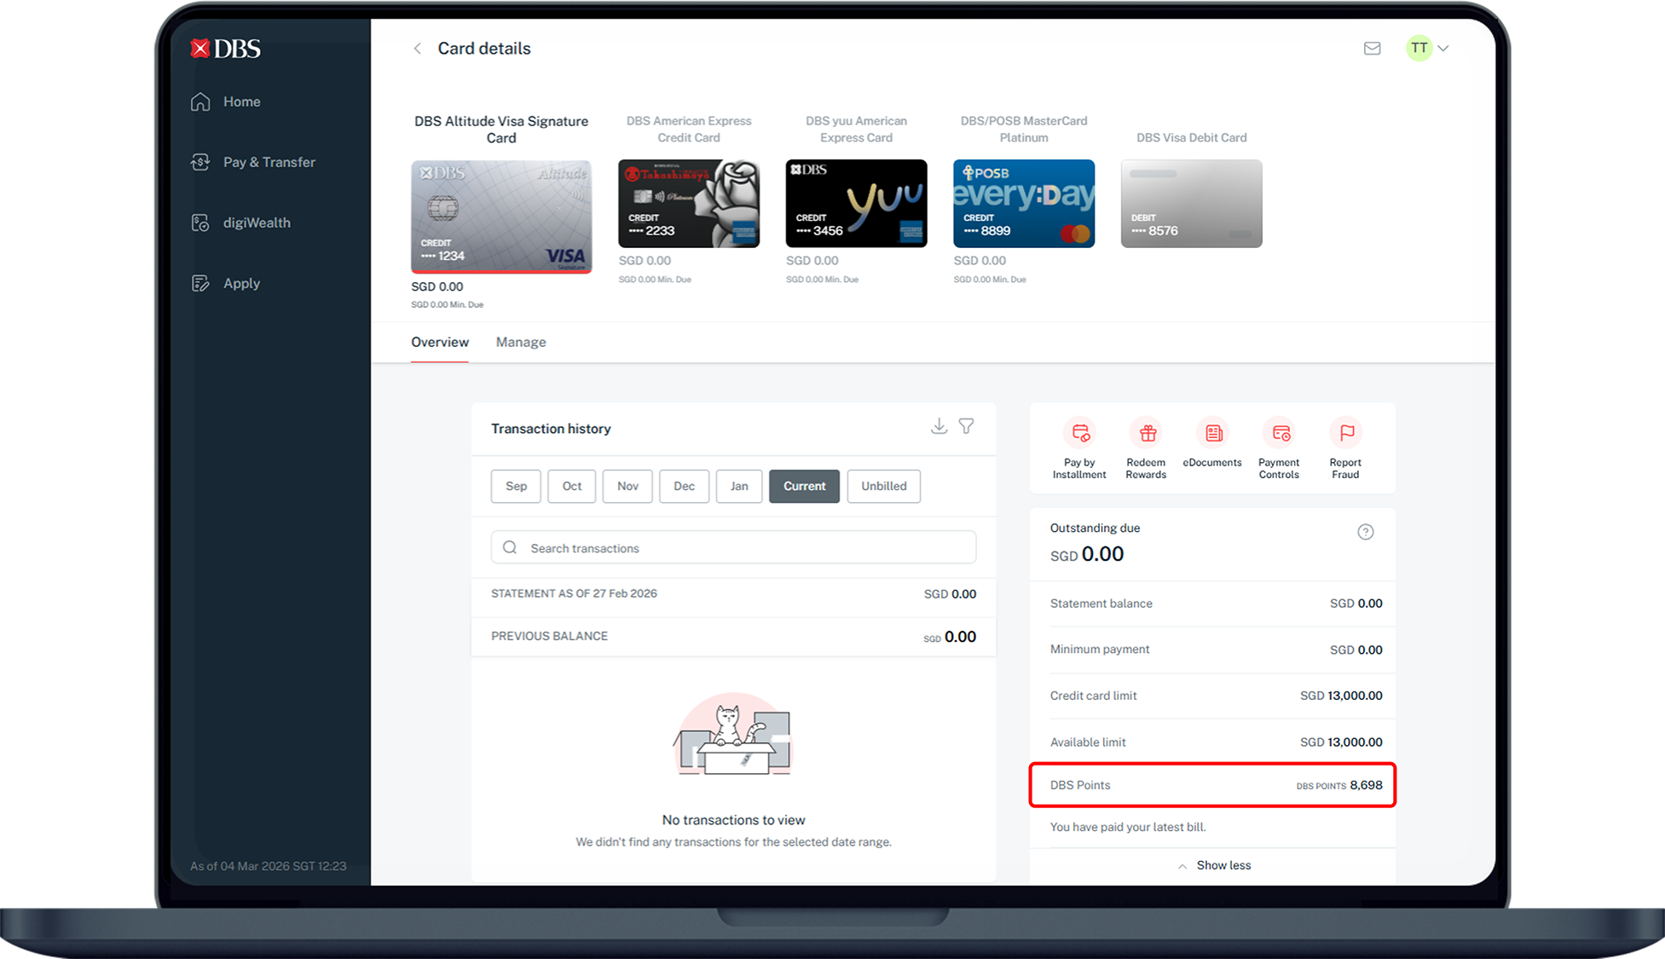The height and width of the screenshot is (959, 1665).
Task: Select the Jan statement period
Action: (739, 486)
